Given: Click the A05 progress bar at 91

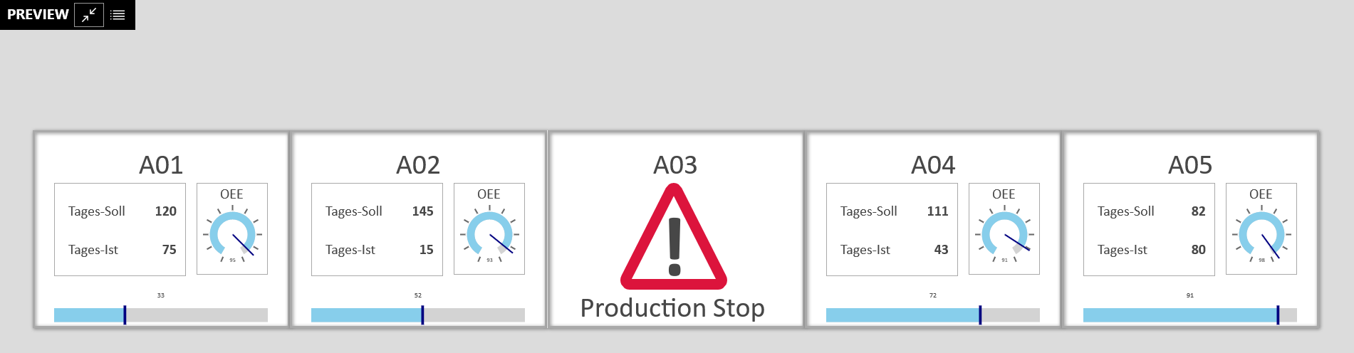Looking at the screenshot, I should (x=1278, y=315).
